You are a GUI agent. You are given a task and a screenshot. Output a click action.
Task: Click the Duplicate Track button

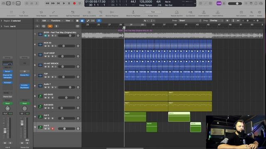point(44,26)
